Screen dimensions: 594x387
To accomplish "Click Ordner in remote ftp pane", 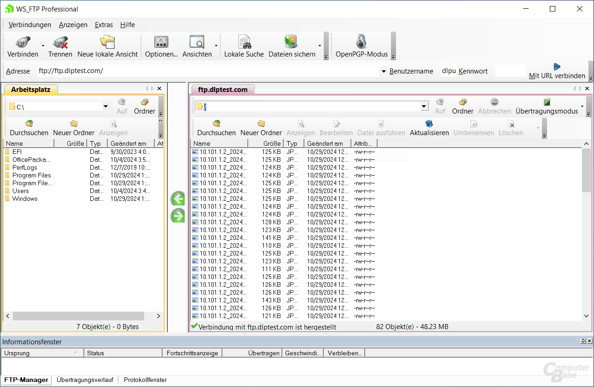I will pyautogui.click(x=463, y=107).
